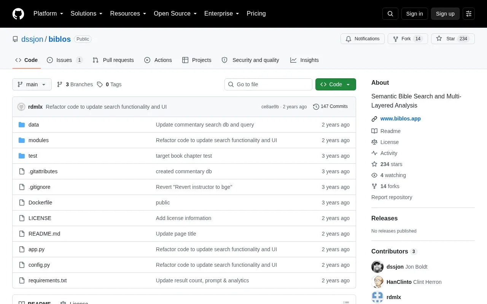Click the eye icon beside 4 watching
The image size is (487, 304).
[374, 175]
